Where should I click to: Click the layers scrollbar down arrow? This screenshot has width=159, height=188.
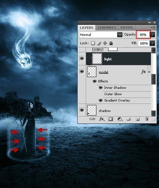[153, 113]
